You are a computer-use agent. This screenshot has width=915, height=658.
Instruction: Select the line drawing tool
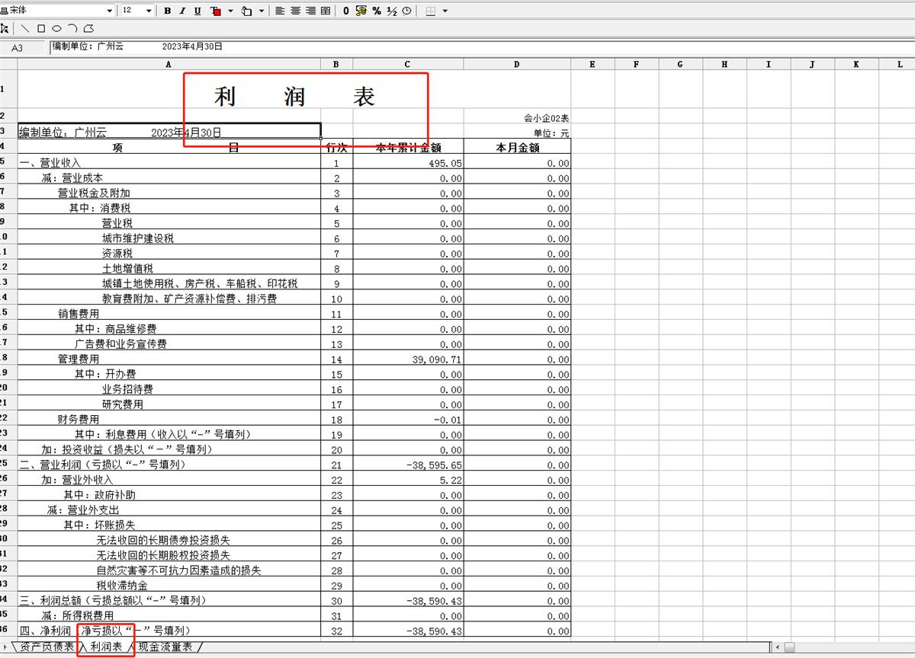click(x=26, y=28)
